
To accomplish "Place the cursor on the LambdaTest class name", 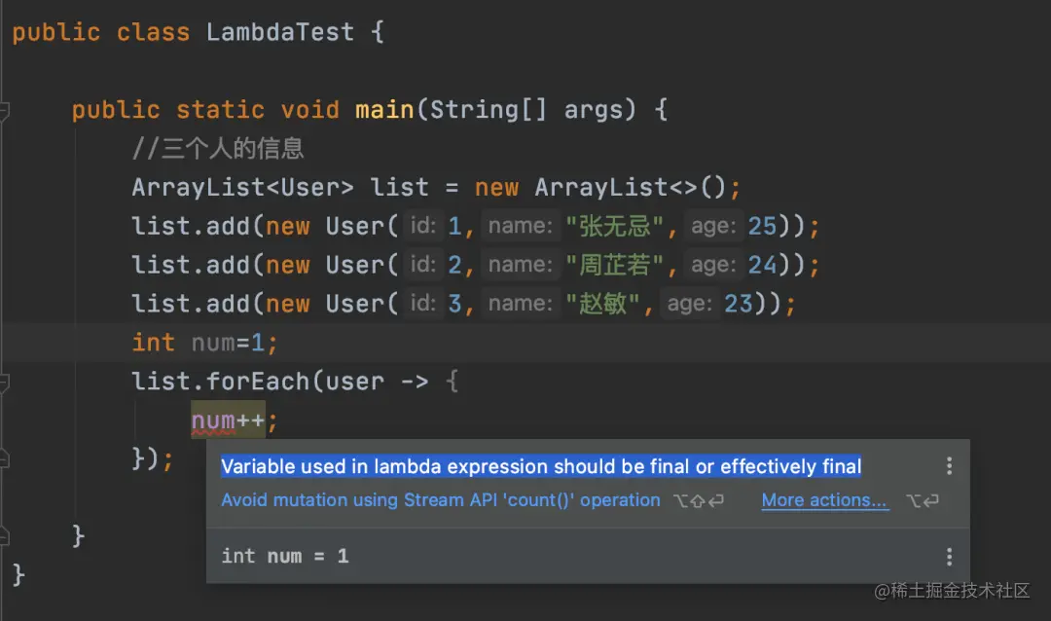I will click(x=280, y=32).
